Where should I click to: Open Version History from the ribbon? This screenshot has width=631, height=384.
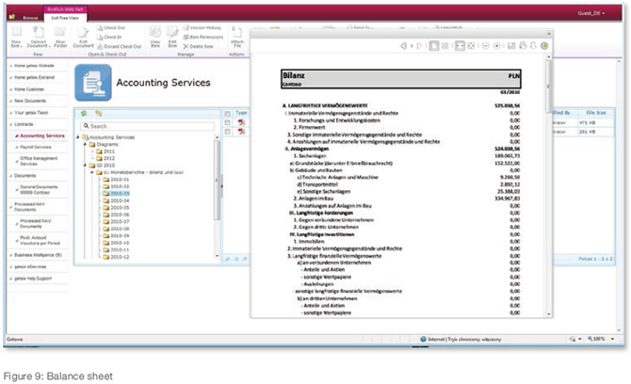point(202,27)
